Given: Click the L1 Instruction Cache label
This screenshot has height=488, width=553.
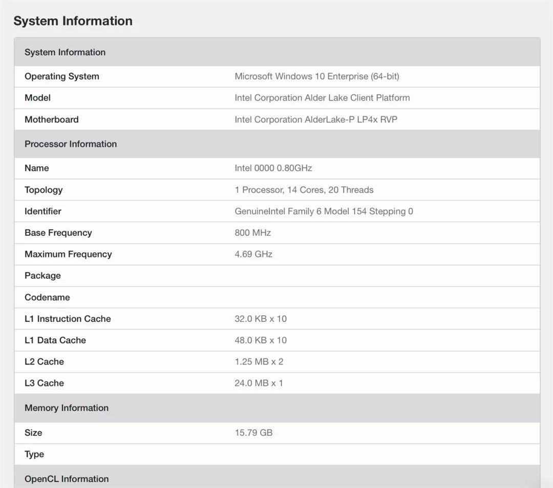Looking at the screenshot, I should (68, 319).
